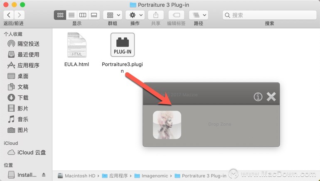Screen dimensions: 320x181
Task: Go to 应用程序 in path bar
Action: (x=115, y=176)
